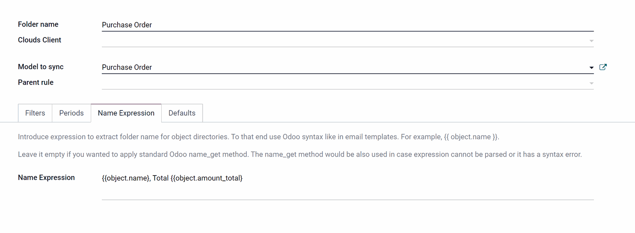Click the bold Name Expression field label
This screenshot has width=635, height=233.
point(47,178)
